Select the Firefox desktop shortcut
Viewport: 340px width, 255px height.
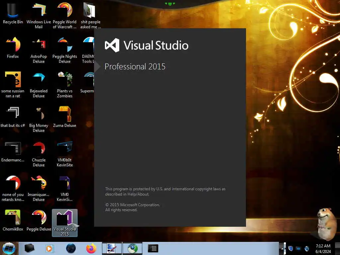click(x=13, y=48)
